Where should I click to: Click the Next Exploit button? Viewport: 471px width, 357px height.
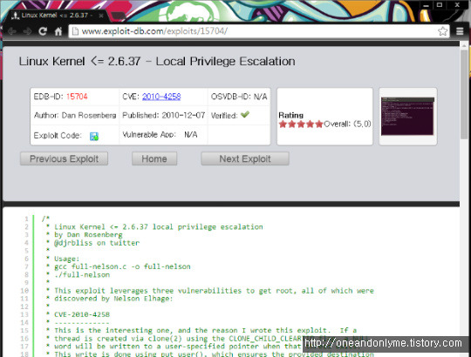click(x=245, y=158)
